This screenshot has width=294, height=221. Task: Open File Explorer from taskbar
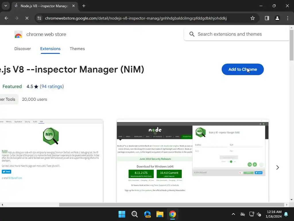[160, 214]
